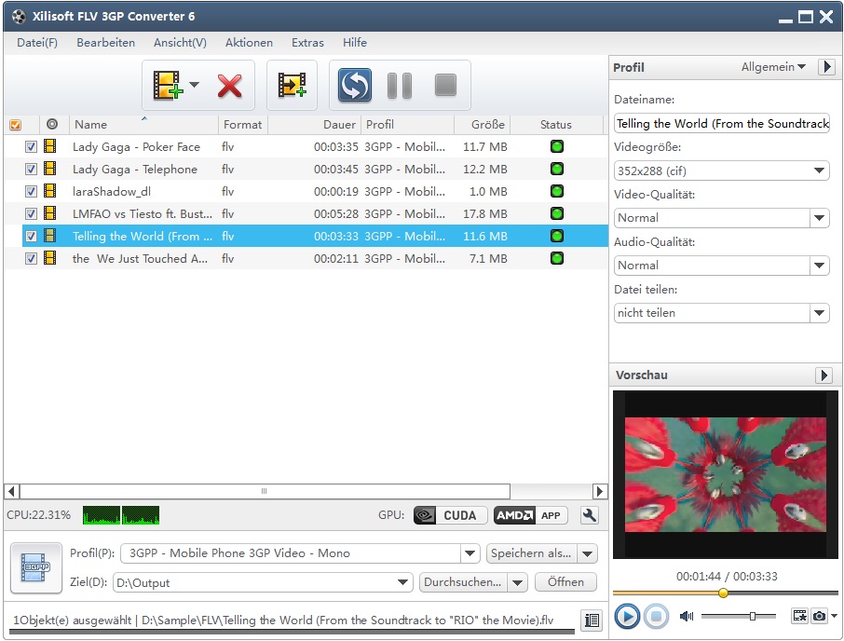Expand the Profil panel arrow
This screenshot has width=844, height=641.
click(827, 67)
